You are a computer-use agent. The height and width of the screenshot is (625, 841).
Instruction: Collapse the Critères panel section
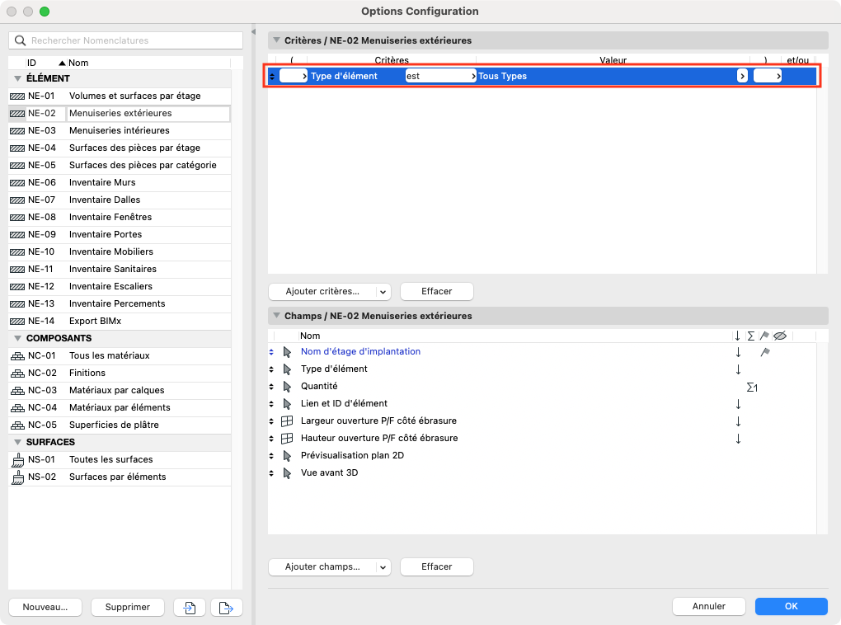[277, 40]
